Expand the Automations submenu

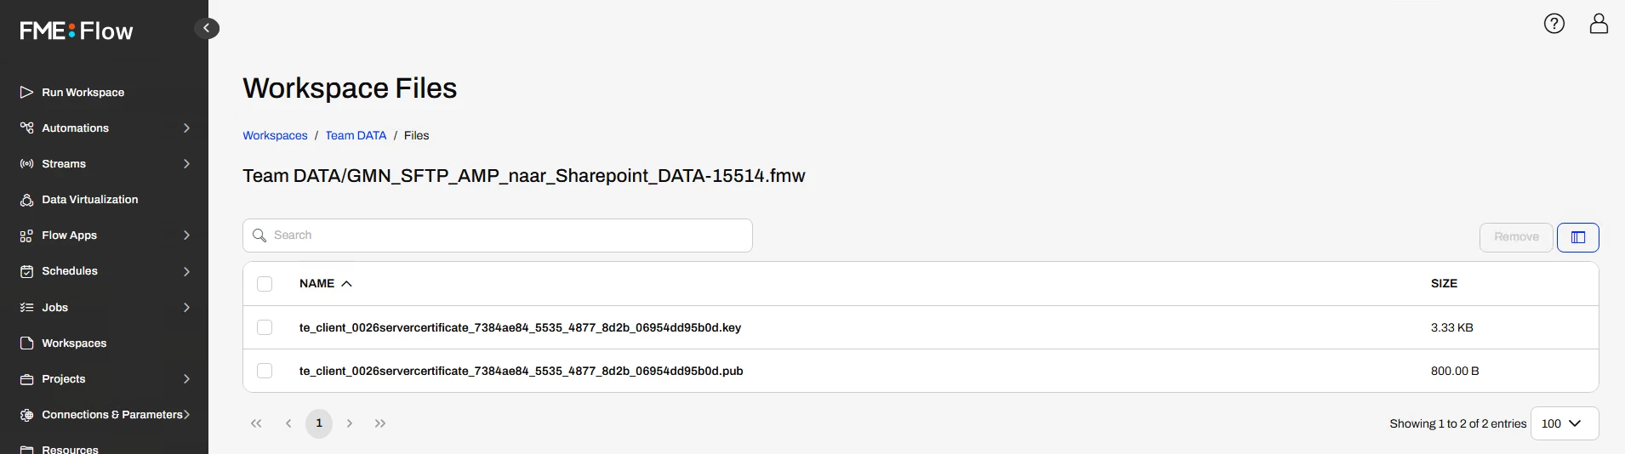tap(186, 128)
